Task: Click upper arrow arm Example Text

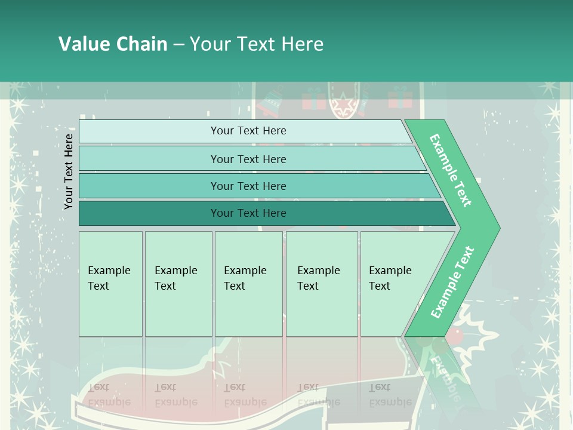Action: pos(451,170)
